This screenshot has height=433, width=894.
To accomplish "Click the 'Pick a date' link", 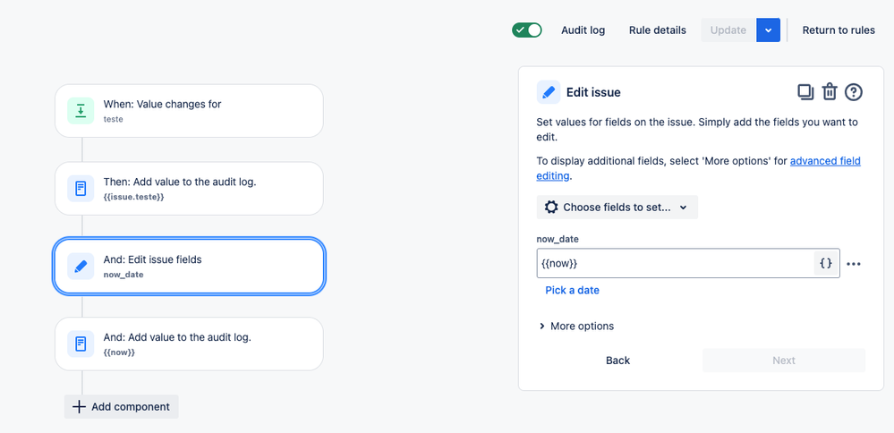I will pos(572,290).
